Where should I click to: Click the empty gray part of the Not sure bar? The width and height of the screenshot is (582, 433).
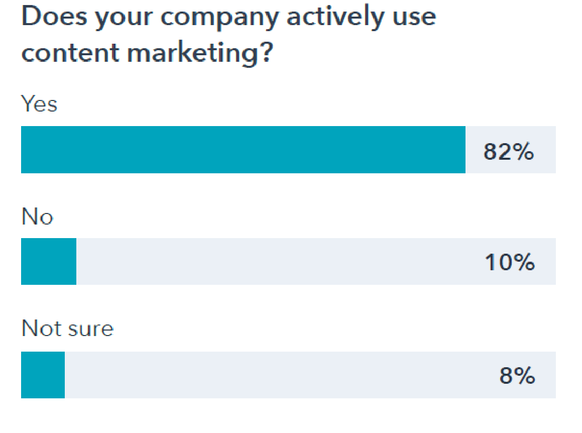276,375
